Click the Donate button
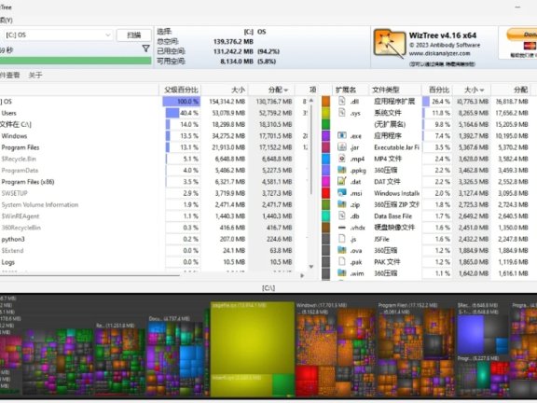This screenshot has height=403, width=537. pos(521,35)
